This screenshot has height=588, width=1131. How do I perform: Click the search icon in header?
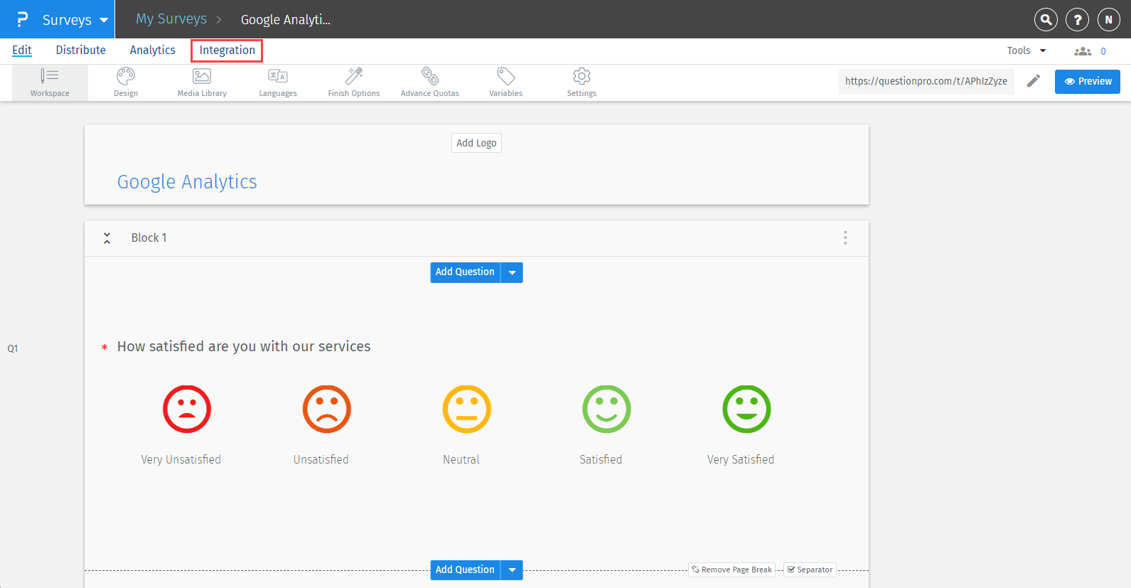[x=1046, y=20]
